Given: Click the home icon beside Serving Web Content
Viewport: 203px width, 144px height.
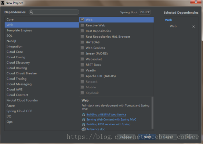Looking at the screenshot, I should point(83,119).
